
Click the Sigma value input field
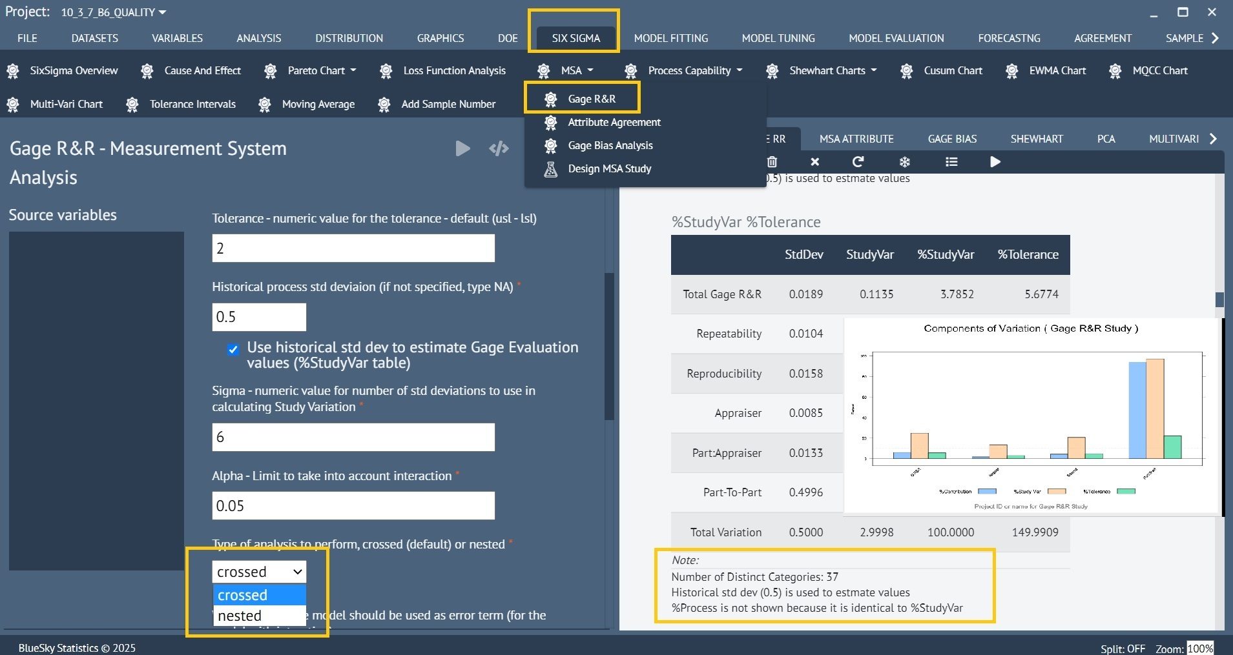pyautogui.click(x=353, y=437)
